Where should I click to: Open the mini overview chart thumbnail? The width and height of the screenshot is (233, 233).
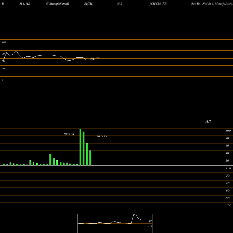tap(115, 223)
